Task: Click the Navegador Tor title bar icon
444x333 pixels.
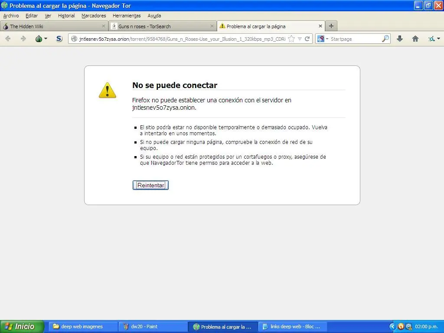Action: point(4,5)
